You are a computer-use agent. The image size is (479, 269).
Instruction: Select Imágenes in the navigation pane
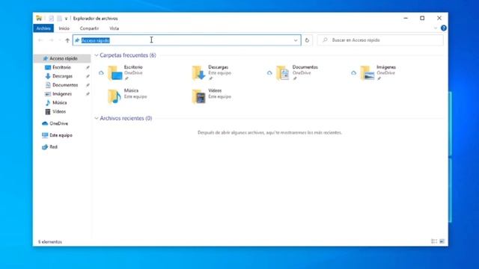click(62, 94)
